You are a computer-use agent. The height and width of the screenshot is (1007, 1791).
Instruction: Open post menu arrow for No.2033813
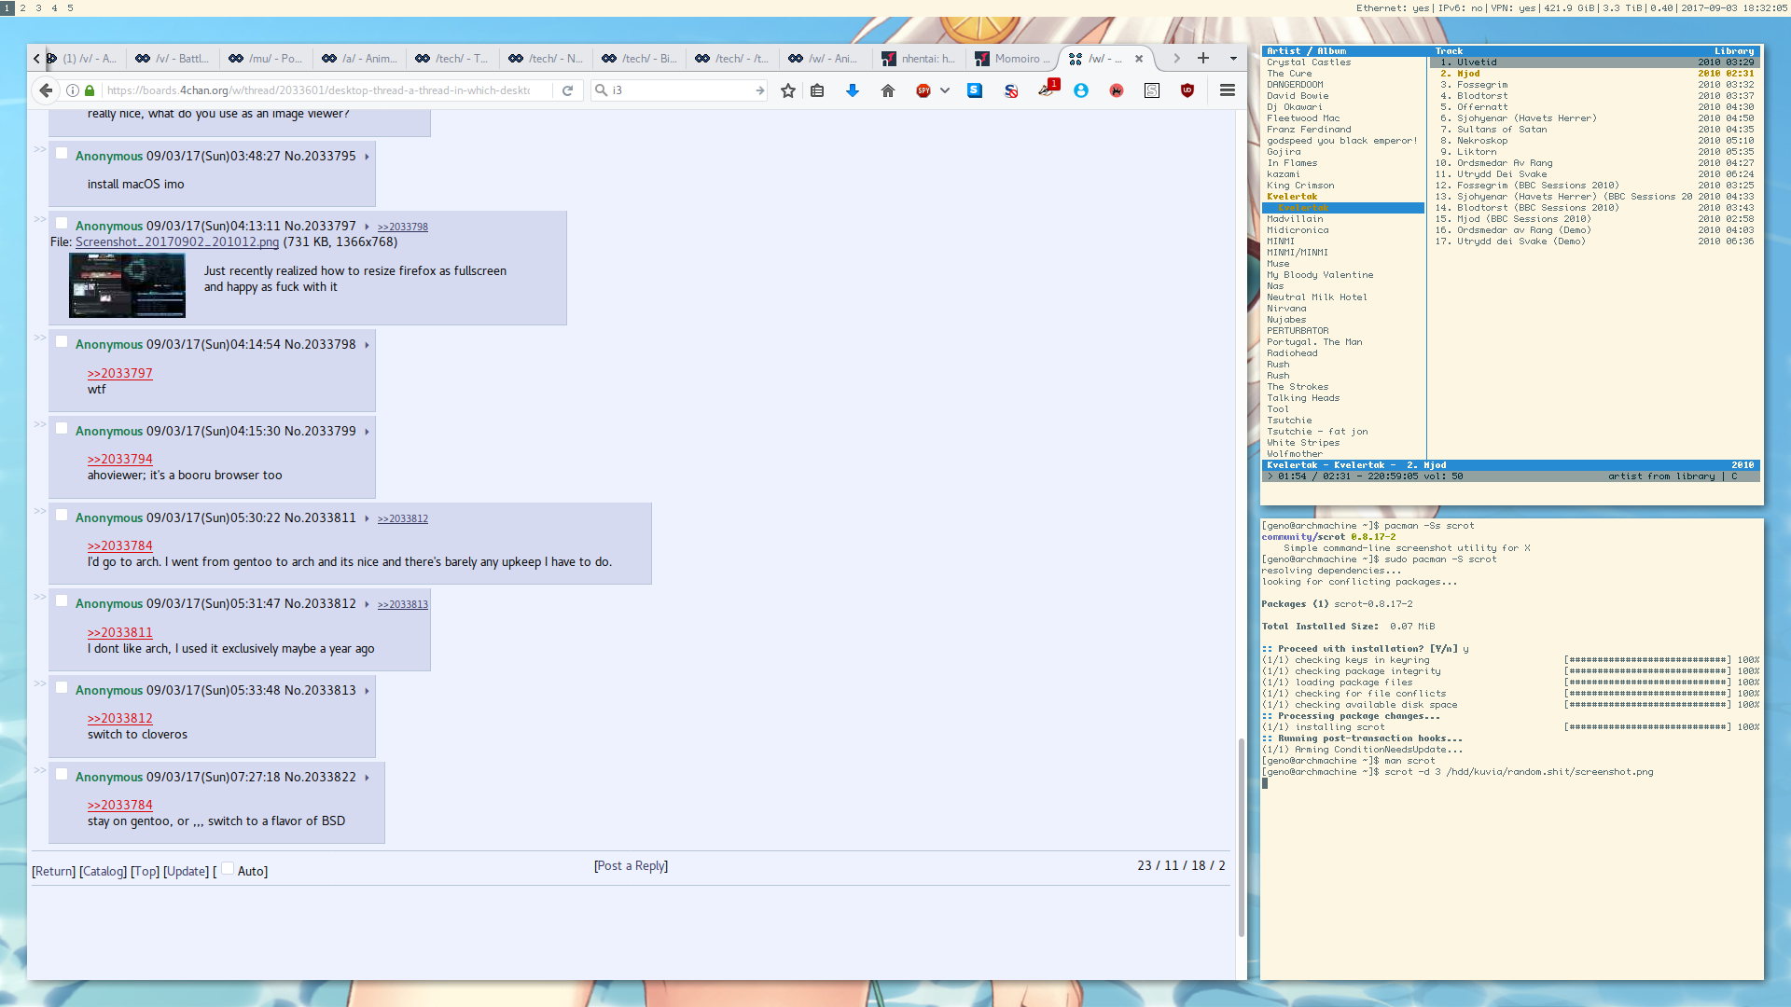point(367,691)
